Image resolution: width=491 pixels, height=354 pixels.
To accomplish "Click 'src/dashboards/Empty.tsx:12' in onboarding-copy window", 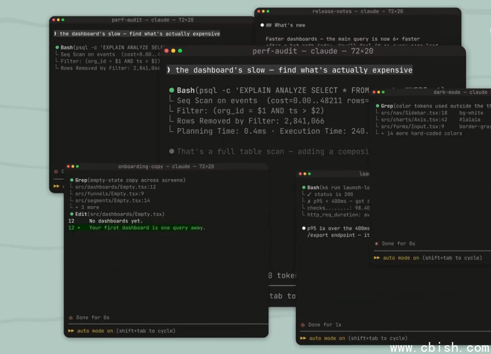I will tap(116, 187).
